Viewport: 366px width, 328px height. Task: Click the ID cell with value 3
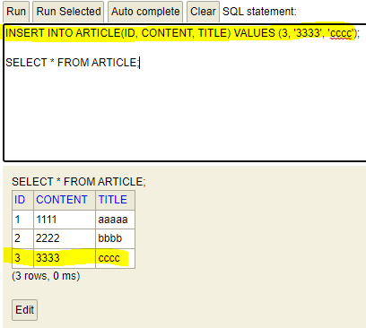click(22, 258)
